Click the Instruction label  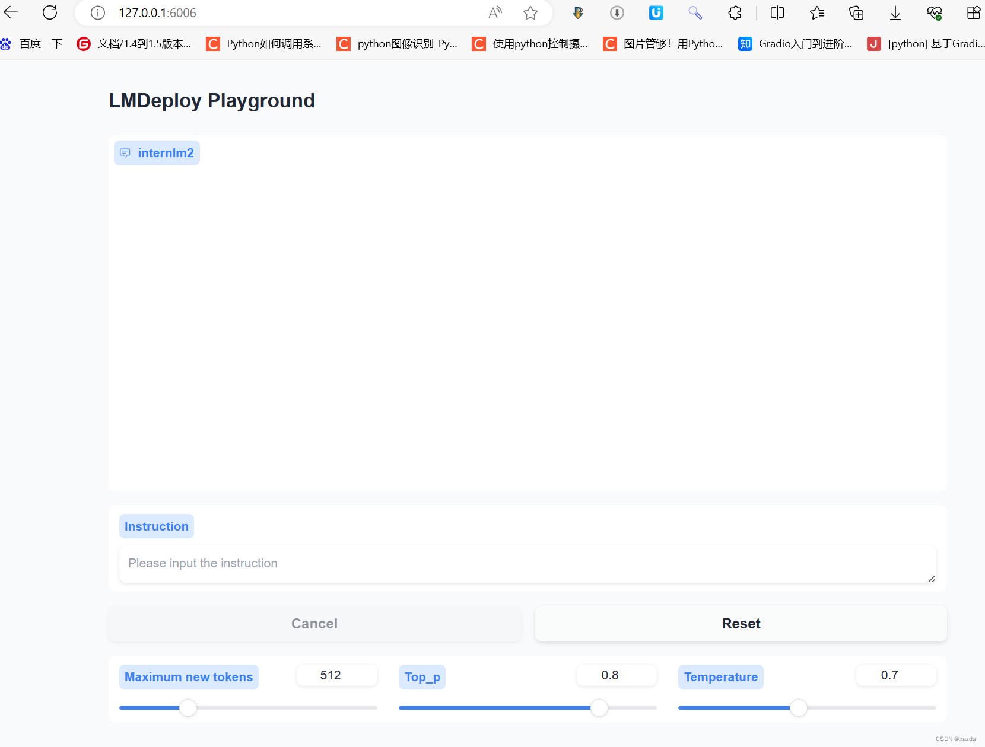coord(157,526)
